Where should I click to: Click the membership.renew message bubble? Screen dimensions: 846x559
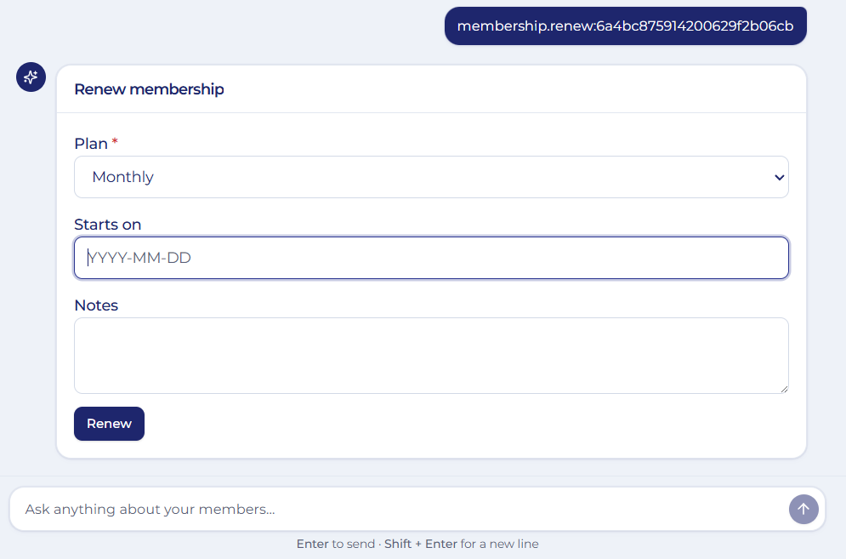click(x=625, y=26)
